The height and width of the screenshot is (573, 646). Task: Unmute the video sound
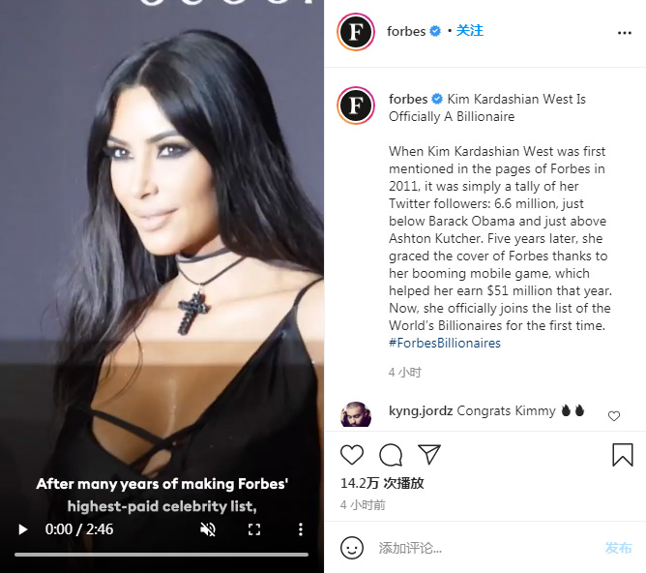pyautogui.click(x=208, y=529)
